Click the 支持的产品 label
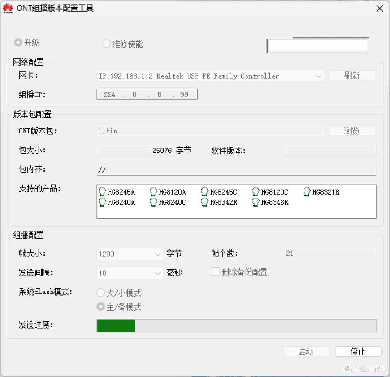 coord(40,188)
